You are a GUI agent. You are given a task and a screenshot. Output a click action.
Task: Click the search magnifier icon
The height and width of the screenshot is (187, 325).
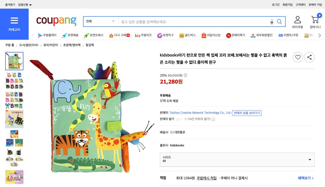[279, 22]
